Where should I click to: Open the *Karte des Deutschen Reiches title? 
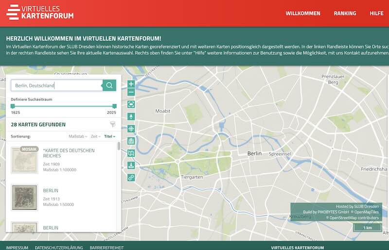point(69,153)
